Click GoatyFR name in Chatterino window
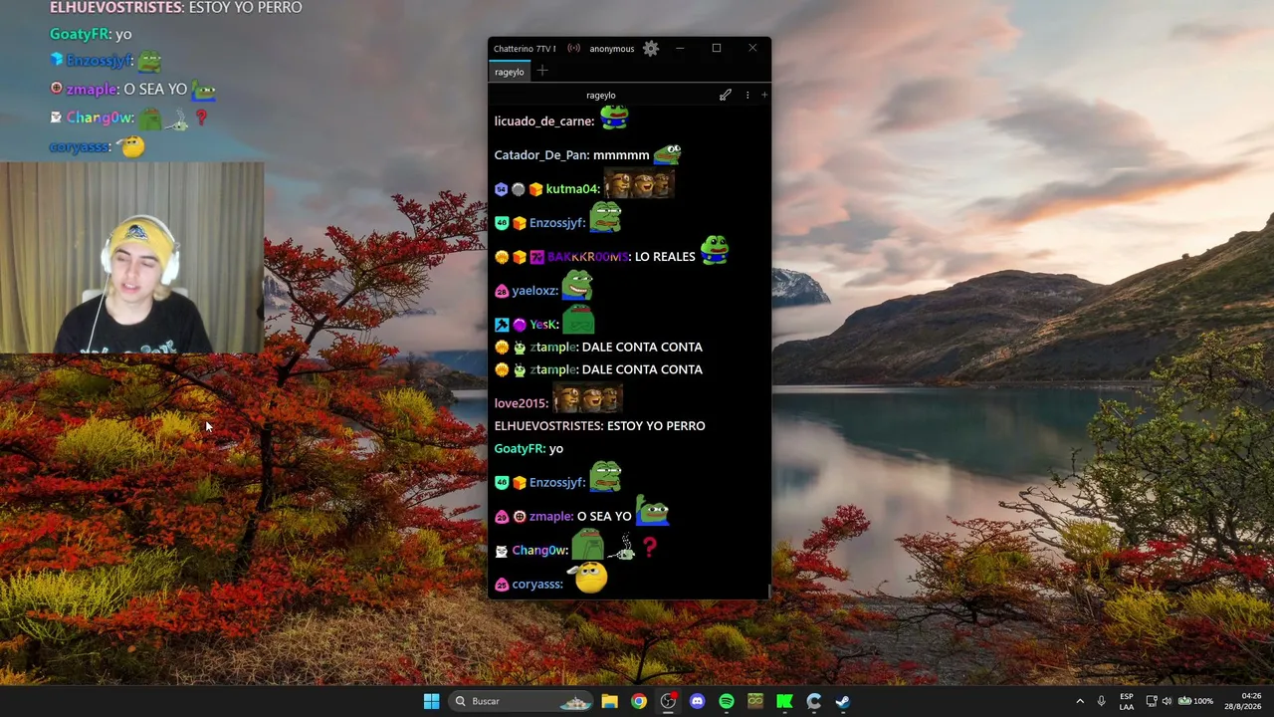Screen dimensions: 1274x717 (520, 449)
